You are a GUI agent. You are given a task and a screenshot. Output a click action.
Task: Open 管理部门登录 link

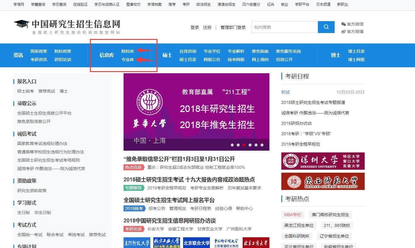click(x=233, y=27)
